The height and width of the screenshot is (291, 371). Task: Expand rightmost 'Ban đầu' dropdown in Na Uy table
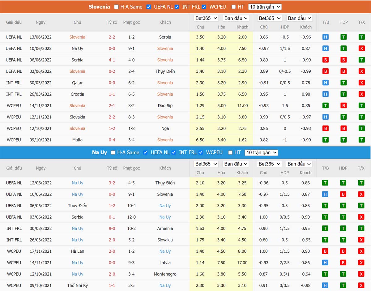pyautogui.click(x=299, y=164)
